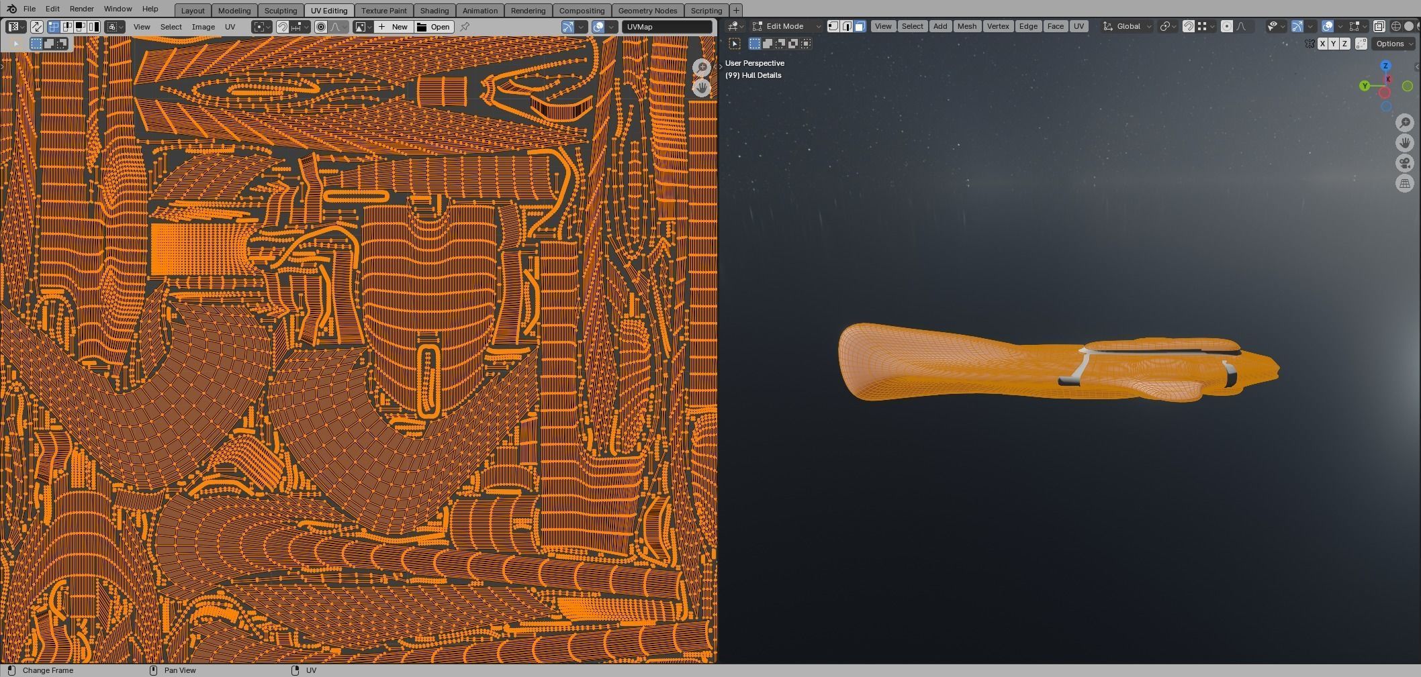Toggle UV sync selection
Screen dimensions: 1421x677
[37, 27]
